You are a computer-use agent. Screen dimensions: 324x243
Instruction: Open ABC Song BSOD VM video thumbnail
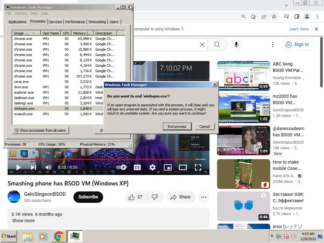pos(243,76)
